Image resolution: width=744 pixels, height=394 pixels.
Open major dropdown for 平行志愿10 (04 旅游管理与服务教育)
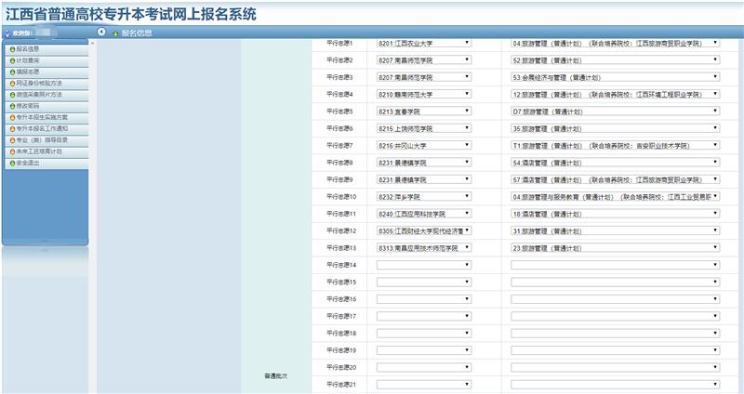click(616, 197)
